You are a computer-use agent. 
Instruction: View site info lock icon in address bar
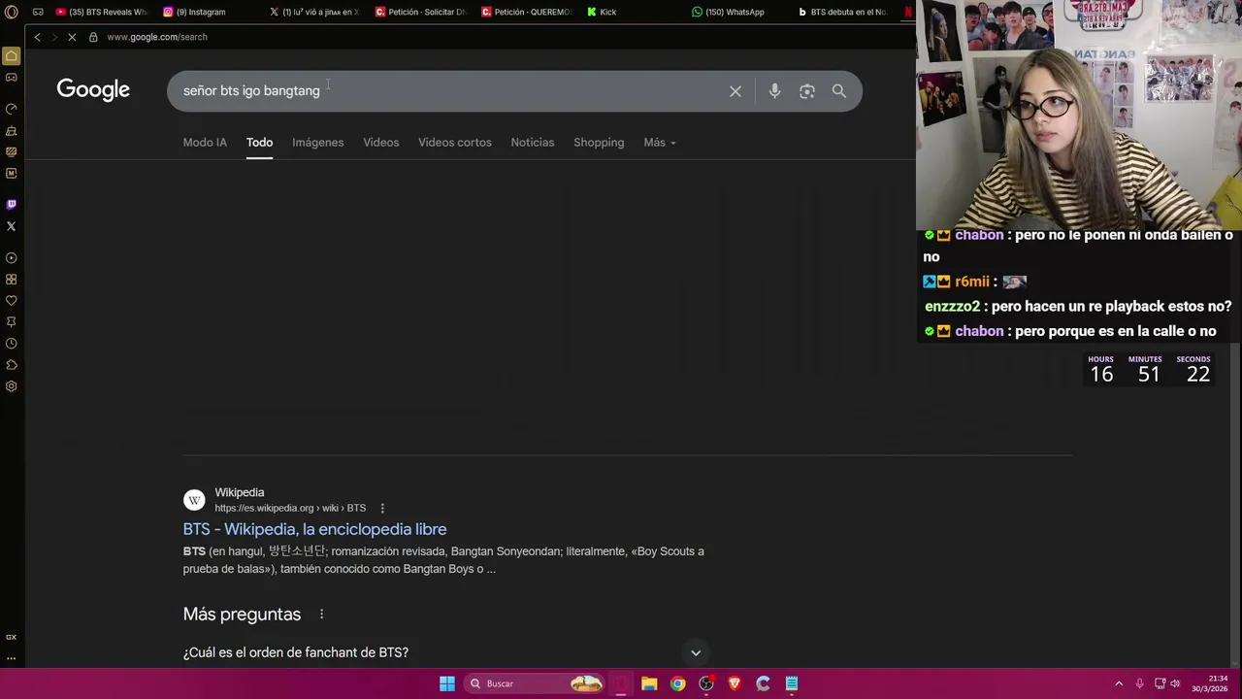pos(93,37)
